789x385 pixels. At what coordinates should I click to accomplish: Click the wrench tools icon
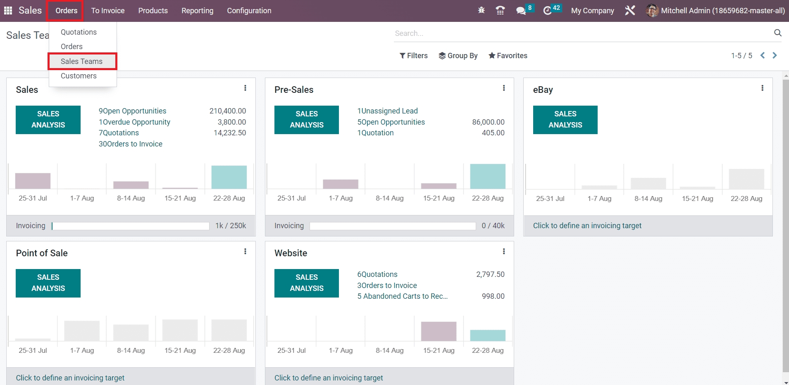pos(630,11)
